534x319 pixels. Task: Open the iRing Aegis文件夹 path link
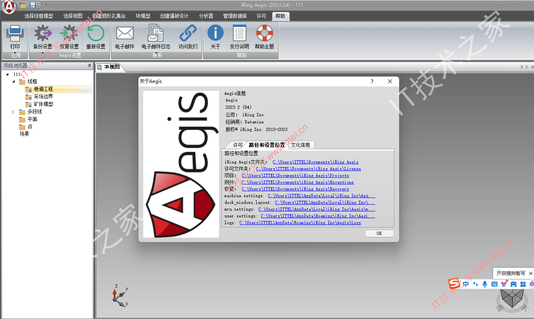315,162
